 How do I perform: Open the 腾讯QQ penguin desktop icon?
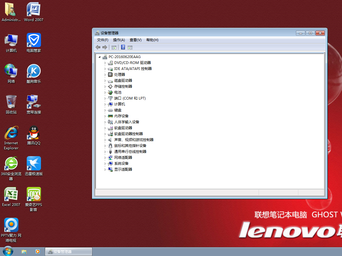pos(34,133)
